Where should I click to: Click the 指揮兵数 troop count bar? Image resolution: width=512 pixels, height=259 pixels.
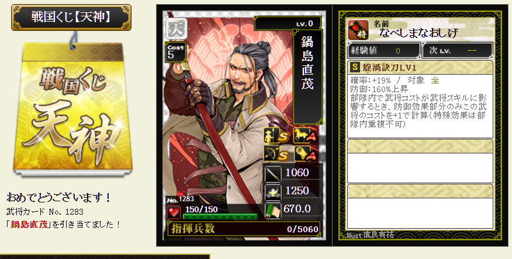pos(244,229)
